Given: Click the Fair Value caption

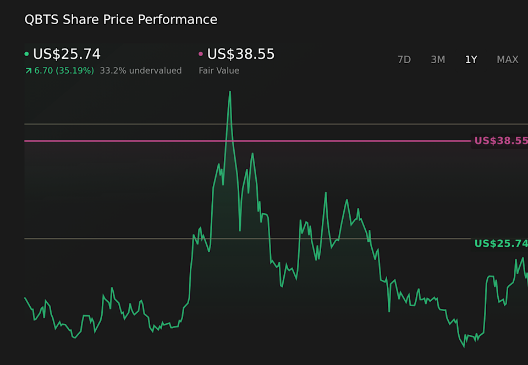Looking at the screenshot, I should (x=219, y=71).
